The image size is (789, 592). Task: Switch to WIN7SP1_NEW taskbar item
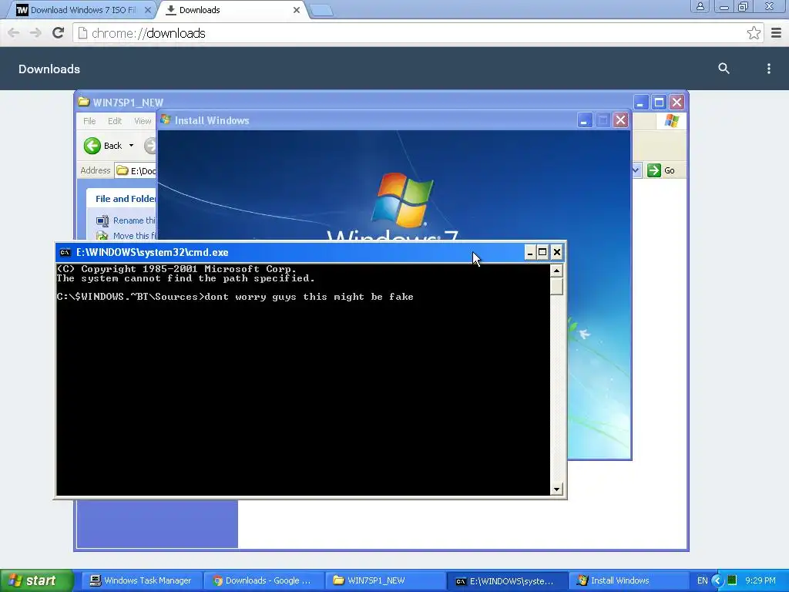(385, 580)
